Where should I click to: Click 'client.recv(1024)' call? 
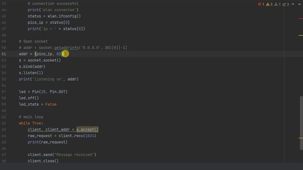point(77,136)
